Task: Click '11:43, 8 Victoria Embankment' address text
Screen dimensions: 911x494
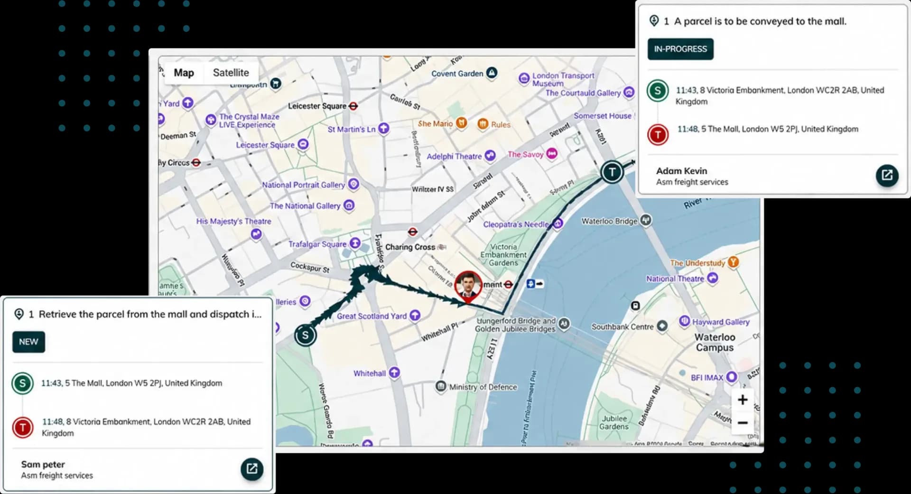Action: pos(780,95)
